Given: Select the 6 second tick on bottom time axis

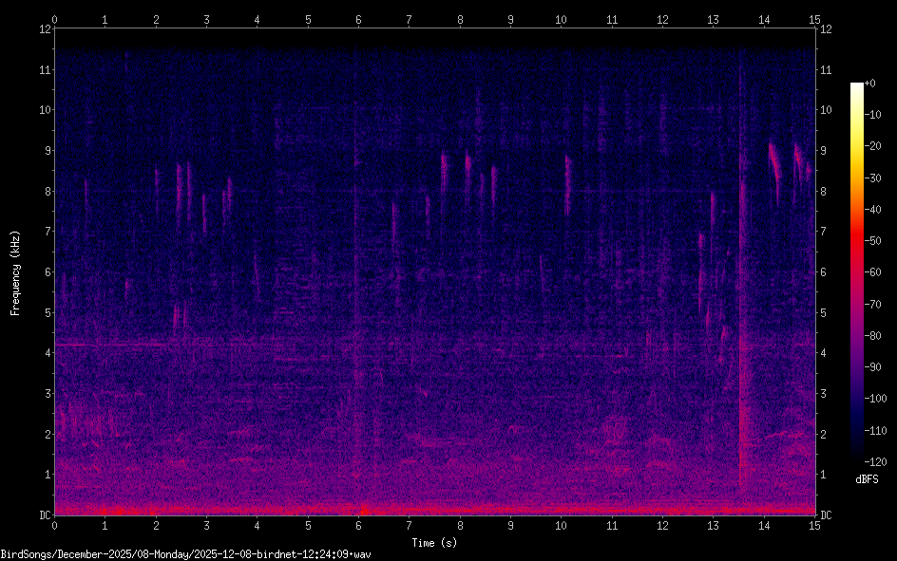Looking at the screenshot, I should [x=358, y=525].
